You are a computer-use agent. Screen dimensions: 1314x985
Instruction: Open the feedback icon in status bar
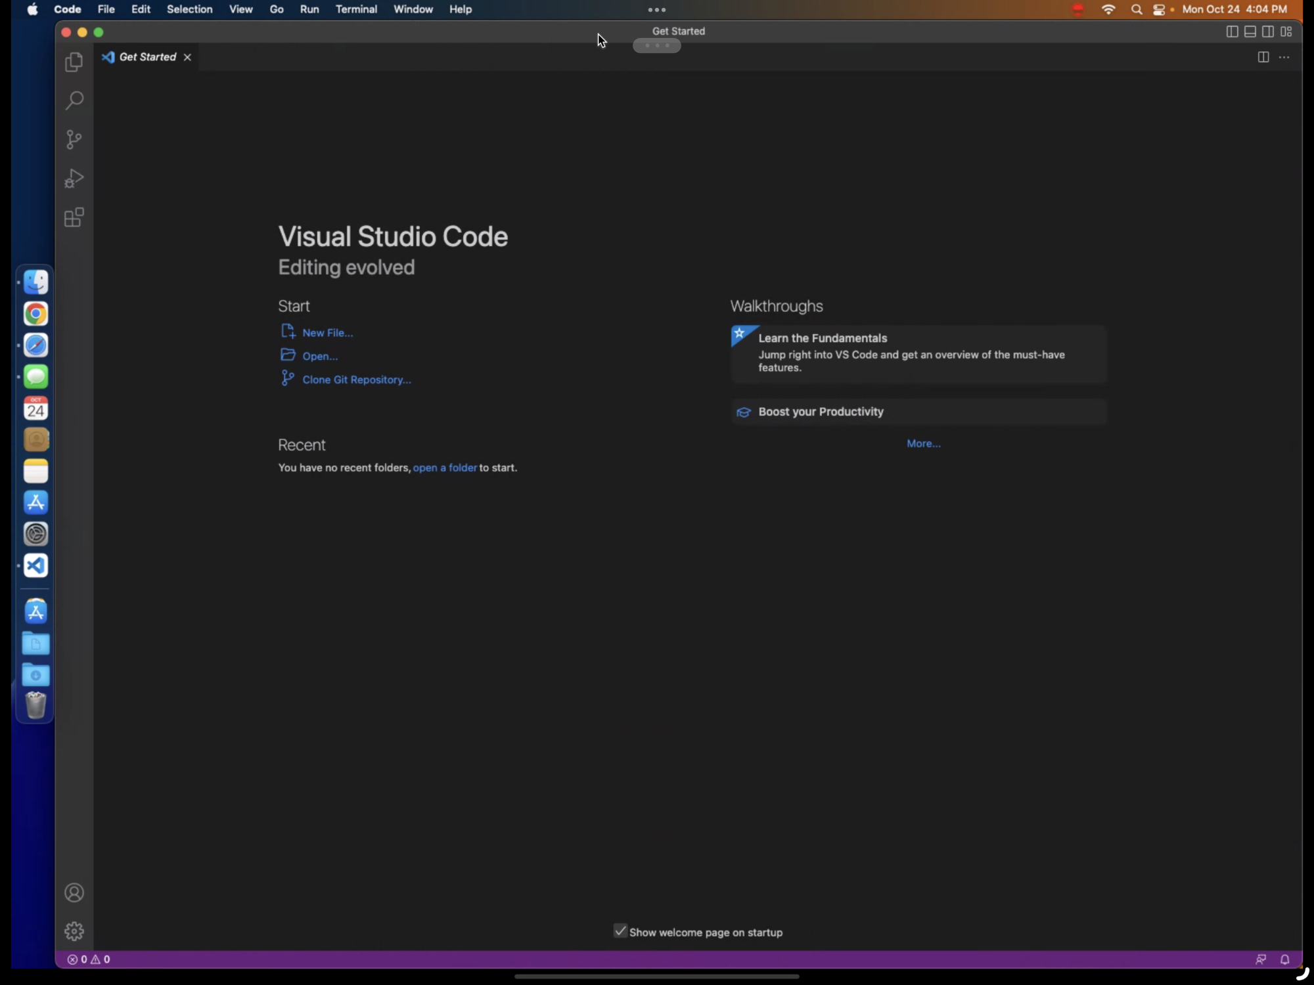(x=1261, y=959)
